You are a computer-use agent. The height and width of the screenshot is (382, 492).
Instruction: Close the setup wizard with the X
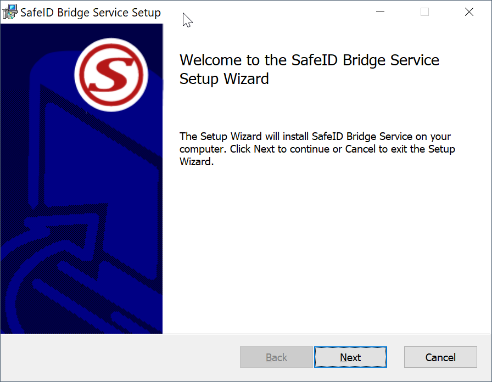[x=469, y=12]
